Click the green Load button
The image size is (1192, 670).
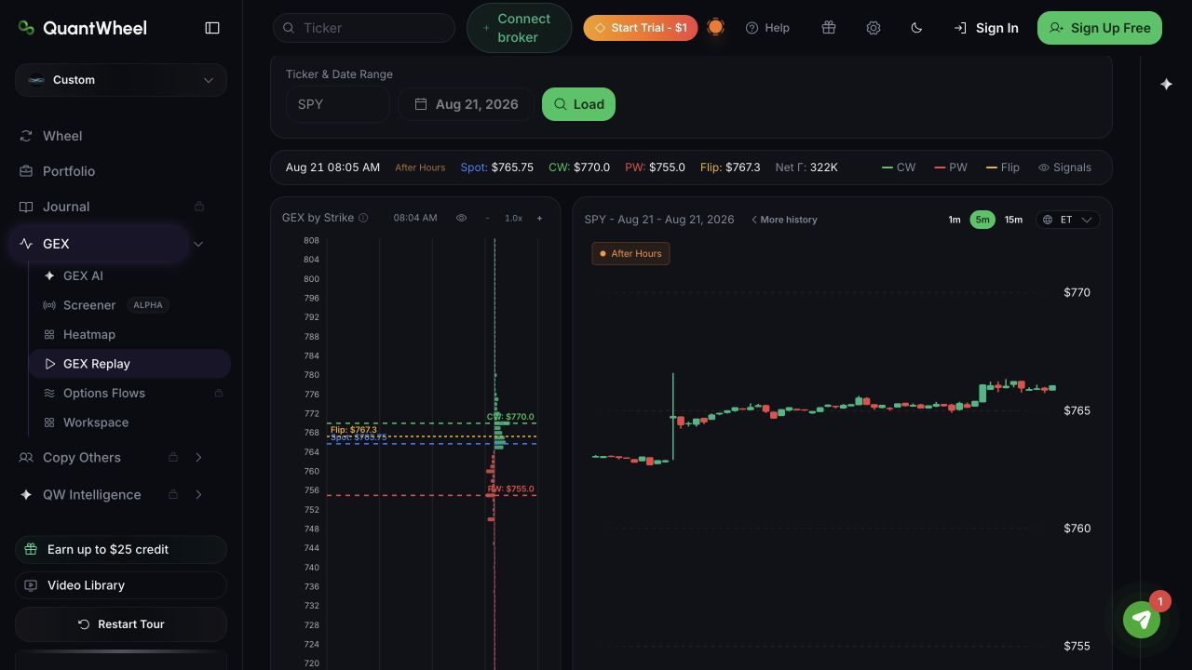click(578, 104)
